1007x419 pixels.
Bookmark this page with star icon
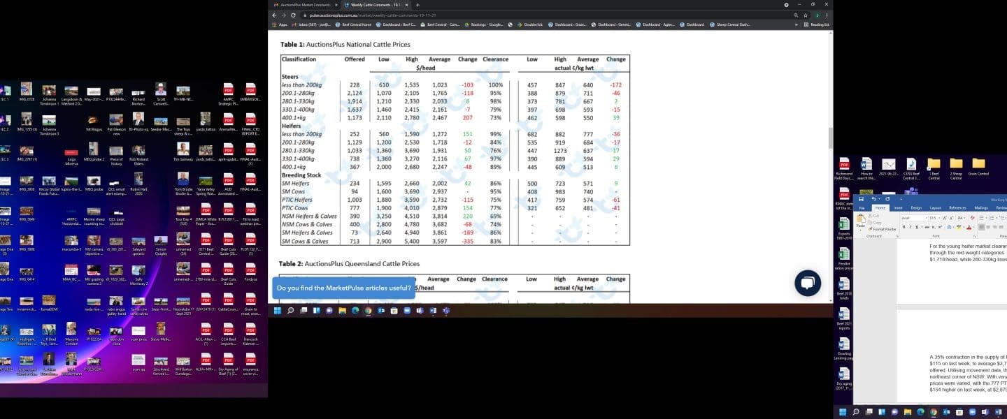tap(806, 15)
